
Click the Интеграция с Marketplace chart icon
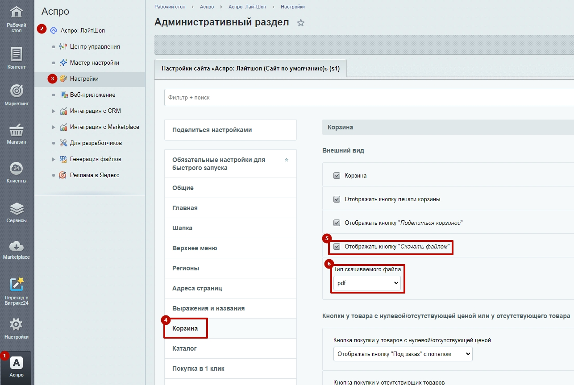tap(63, 127)
